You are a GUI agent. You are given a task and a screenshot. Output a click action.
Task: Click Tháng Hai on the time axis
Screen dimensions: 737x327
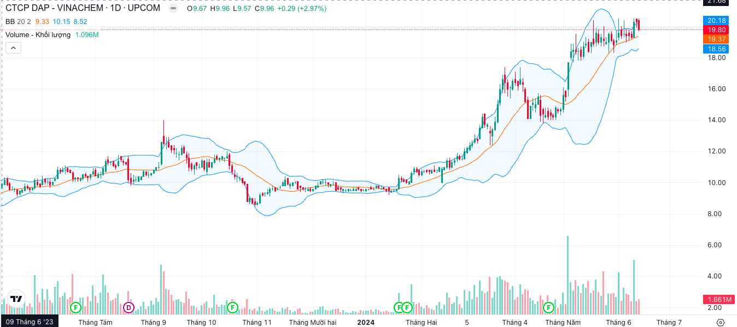pos(422,322)
